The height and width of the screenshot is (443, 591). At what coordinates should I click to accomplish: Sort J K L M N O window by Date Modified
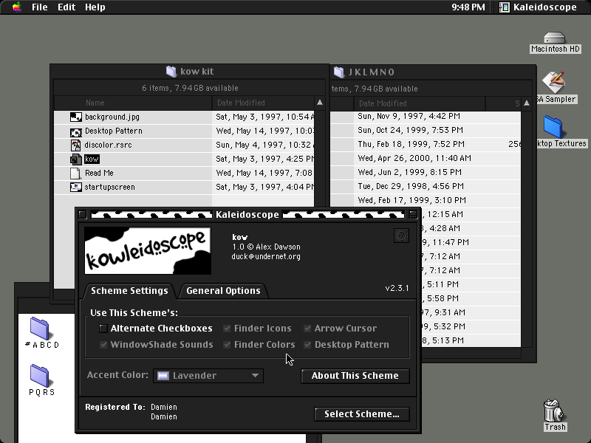pos(419,103)
